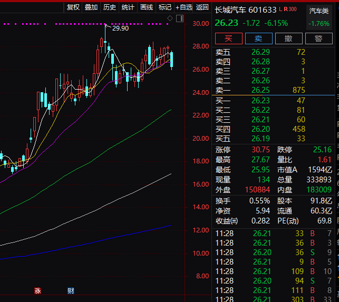Click the 复权 toolbar button
Screen dimensions: 339x302
[x=73, y=7]
